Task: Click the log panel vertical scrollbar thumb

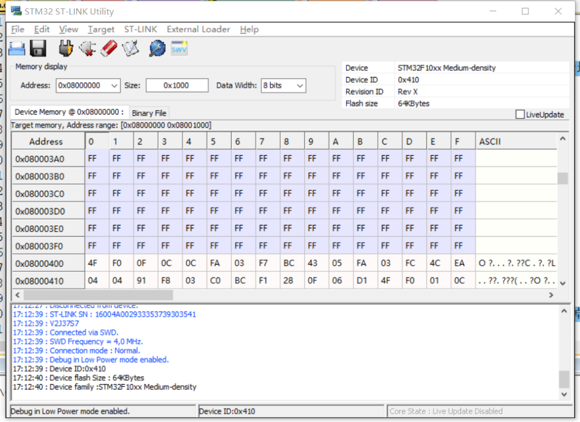Action: coord(564,379)
